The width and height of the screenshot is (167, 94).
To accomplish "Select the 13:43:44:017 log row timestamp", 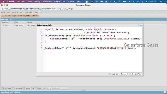I will (x=6, y=26).
